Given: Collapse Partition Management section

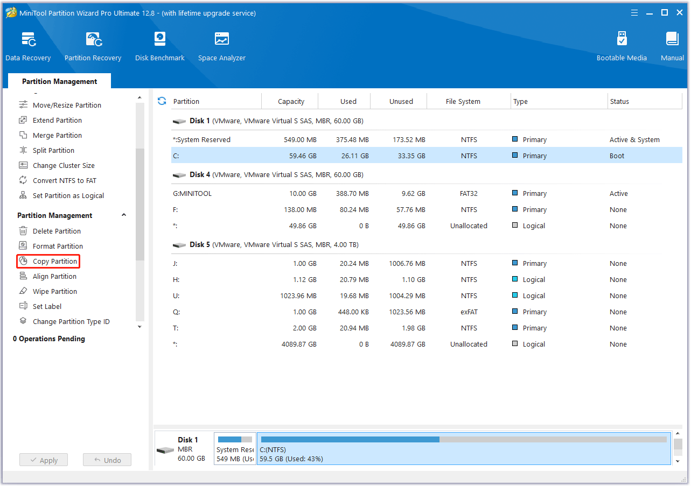Looking at the screenshot, I should (124, 215).
